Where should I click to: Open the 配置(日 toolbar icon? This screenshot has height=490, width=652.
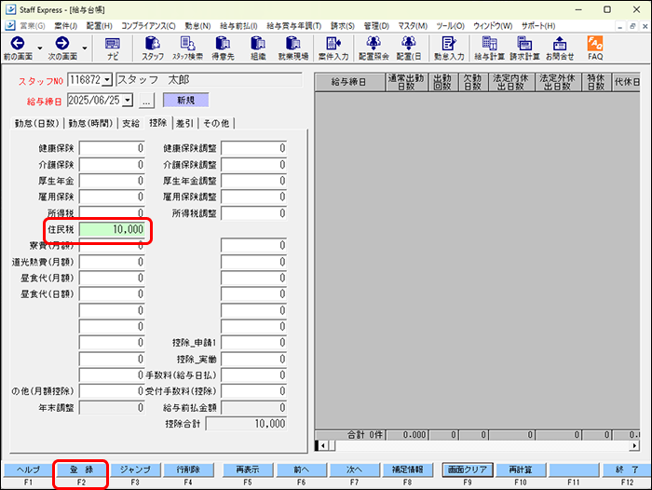pos(408,48)
